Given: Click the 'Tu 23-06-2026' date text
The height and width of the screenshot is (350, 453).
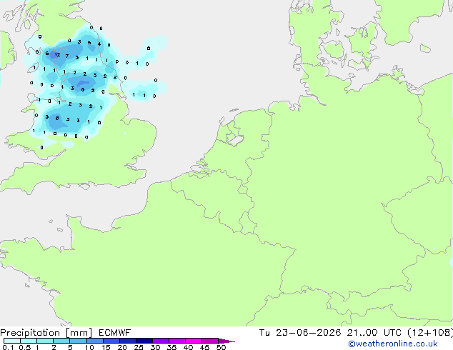Looking at the screenshot, I should tap(300, 333).
